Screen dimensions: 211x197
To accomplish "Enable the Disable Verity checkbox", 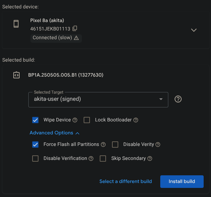I will [x=115, y=145].
